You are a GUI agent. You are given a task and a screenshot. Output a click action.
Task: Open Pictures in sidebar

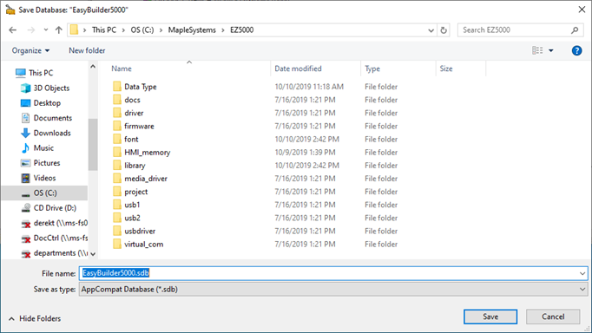pyautogui.click(x=41, y=163)
